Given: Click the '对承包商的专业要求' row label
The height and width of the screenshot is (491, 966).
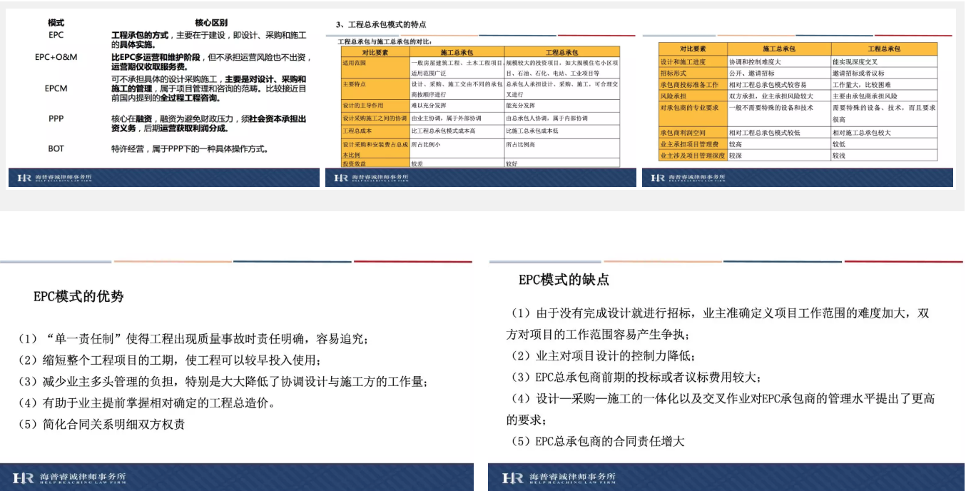Looking at the screenshot, I should [689, 108].
